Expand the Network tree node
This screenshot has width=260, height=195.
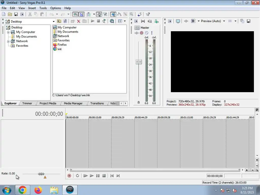click(8, 41)
